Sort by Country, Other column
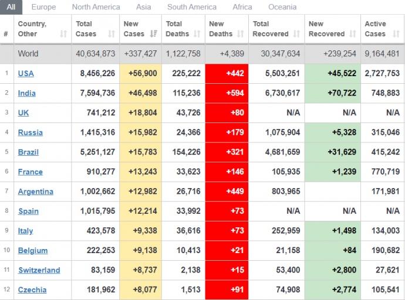Viewport: 405px width, 300px height. (x=42, y=29)
